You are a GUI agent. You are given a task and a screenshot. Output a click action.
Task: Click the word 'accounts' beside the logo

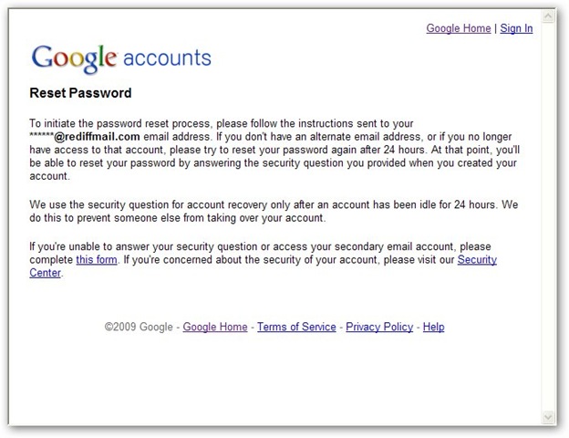[167, 59]
